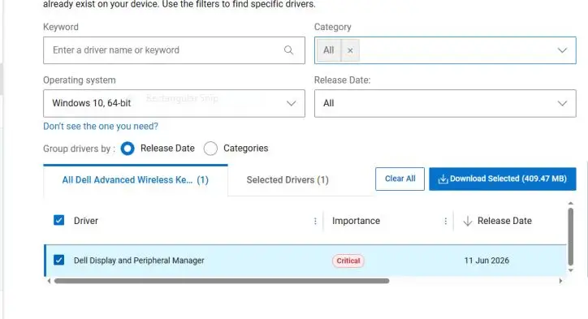Click Download Selected (409.47 MB) button

503,179
